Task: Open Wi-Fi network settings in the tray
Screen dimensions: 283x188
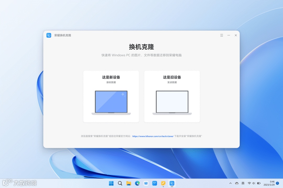Action: tap(249, 183)
